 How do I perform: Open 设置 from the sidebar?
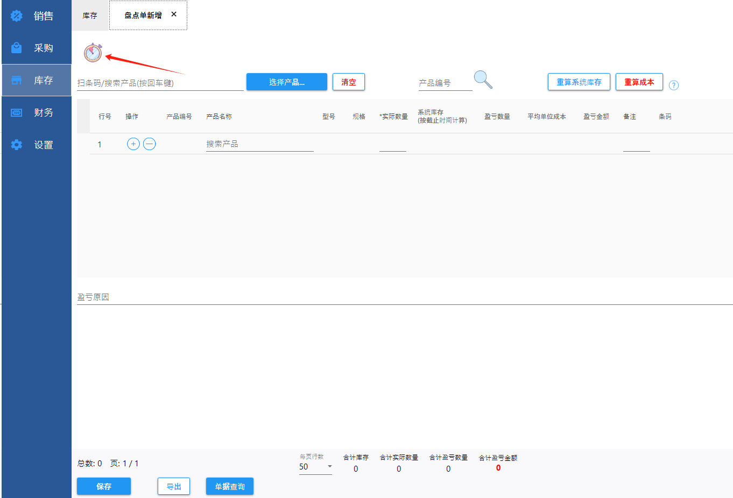pyautogui.click(x=37, y=145)
